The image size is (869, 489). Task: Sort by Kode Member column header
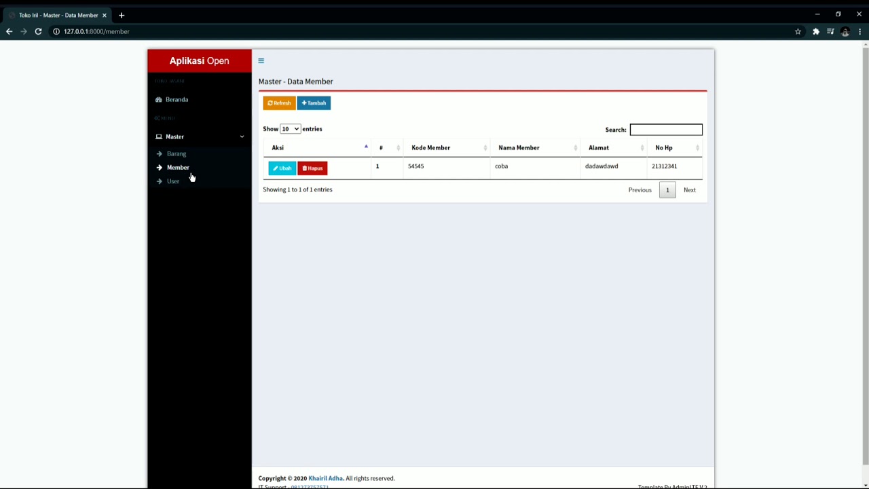click(x=447, y=147)
